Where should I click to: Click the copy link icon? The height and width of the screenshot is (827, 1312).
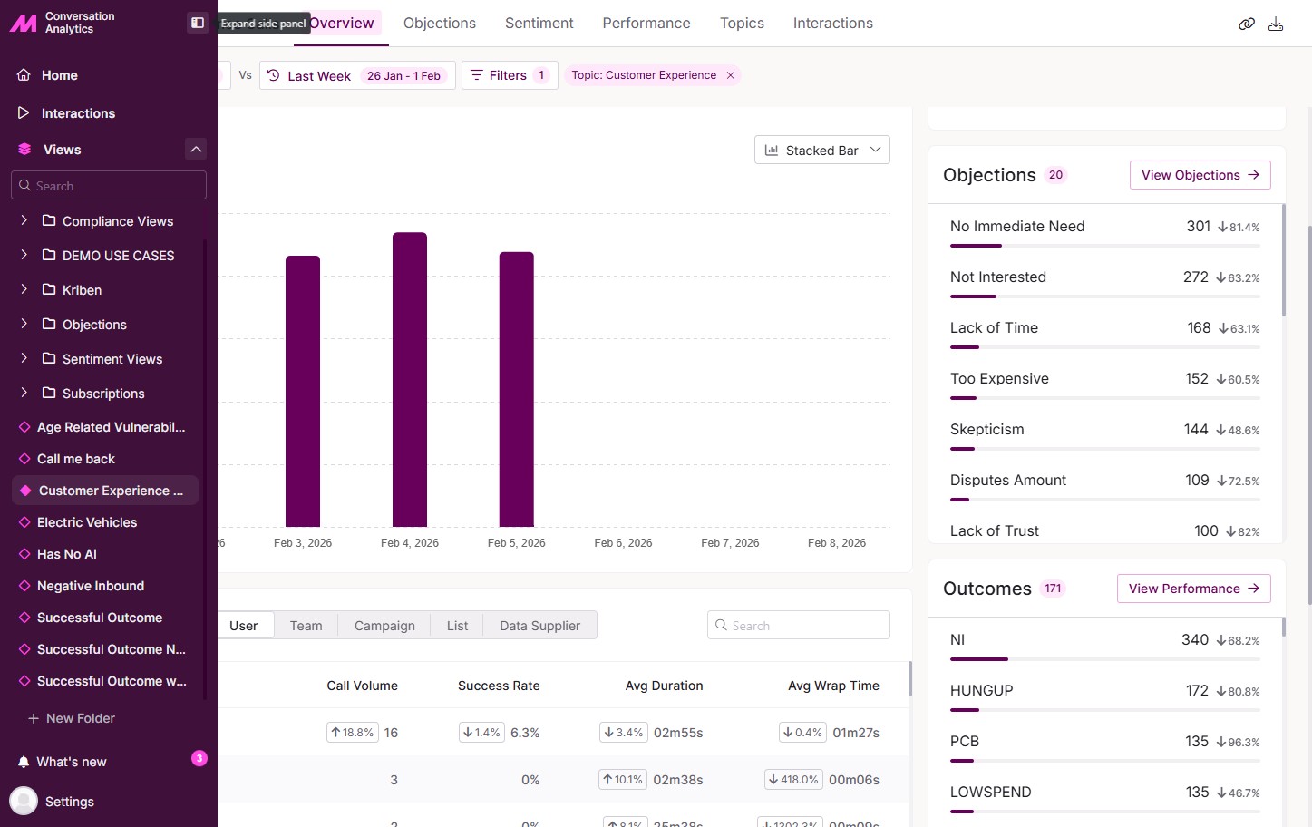[x=1247, y=24]
